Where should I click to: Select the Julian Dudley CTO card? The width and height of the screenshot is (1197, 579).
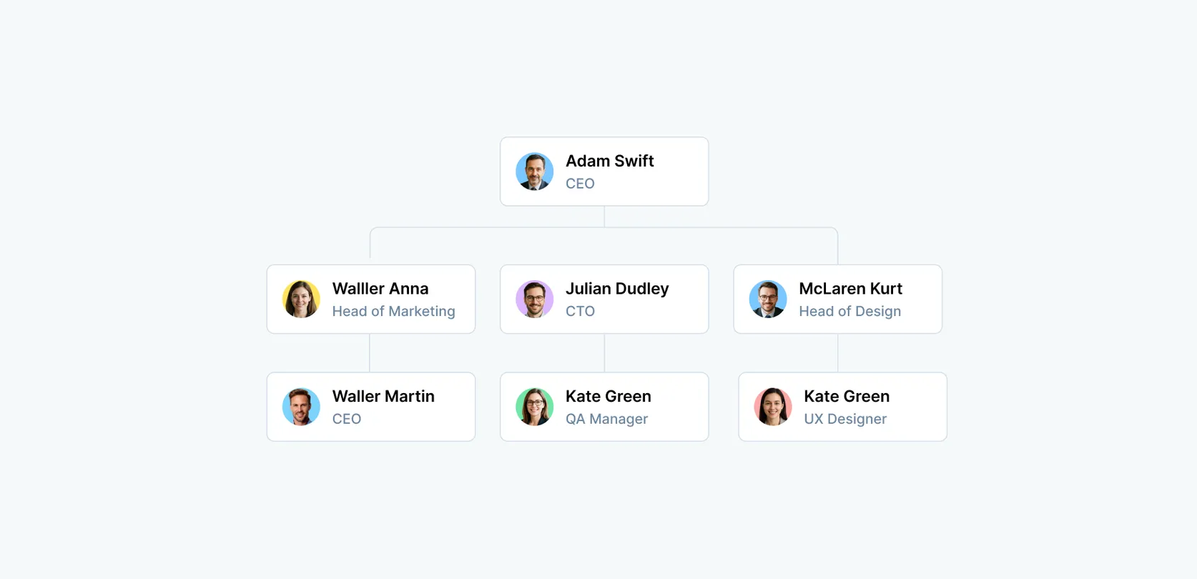(604, 299)
